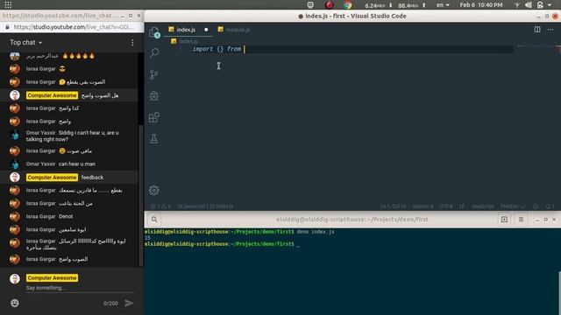Image resolution: width=561 pixels, height=315 pixels.
Task: Open the Run and Debug view
Action: [154, 95]
